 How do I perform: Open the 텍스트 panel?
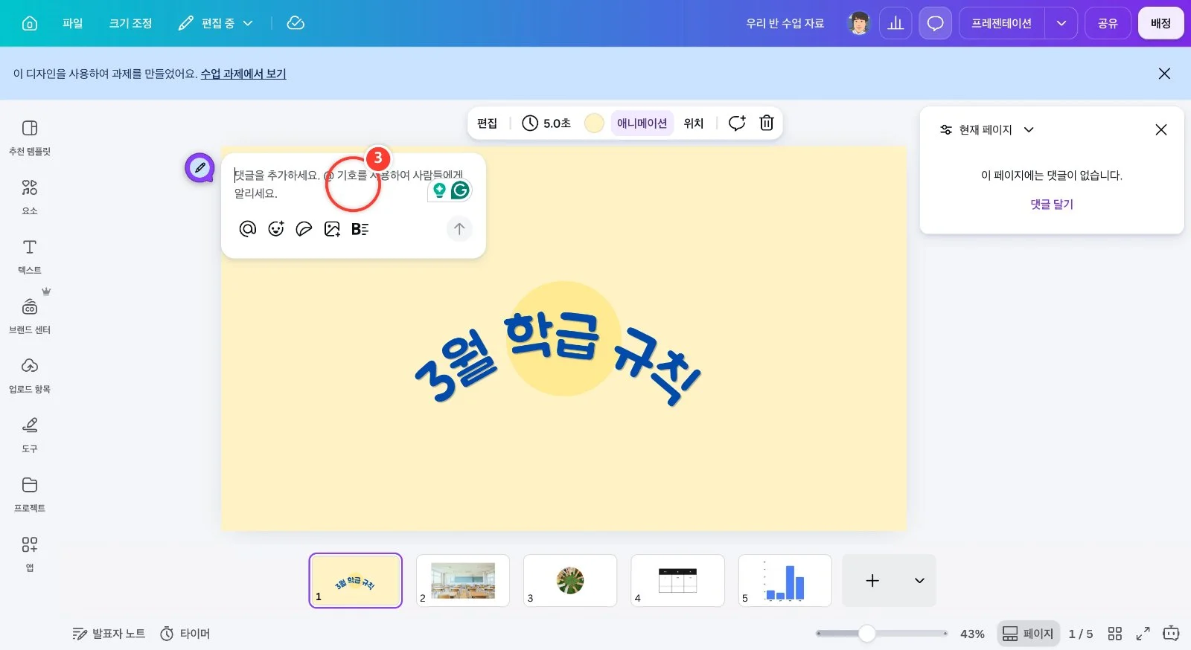click(x=30, y=257)
